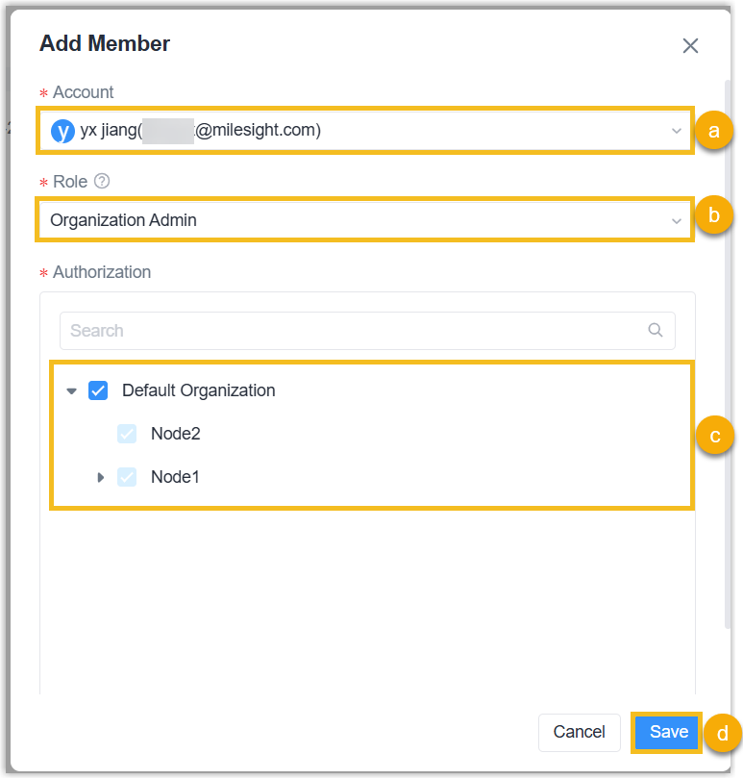Select the Node2 tree item label
This screenshot has width=743, height=779.
coord(175,434)
